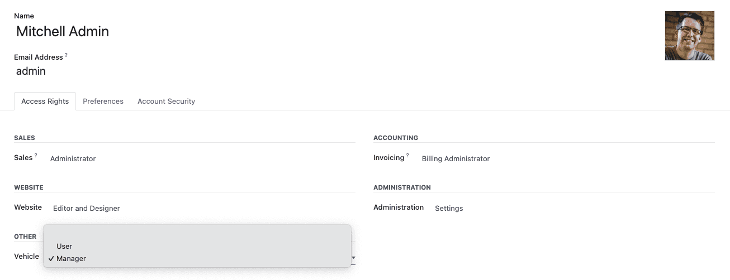Select the Access Rights tab
730x280 pixels.
tap(45, 102)
